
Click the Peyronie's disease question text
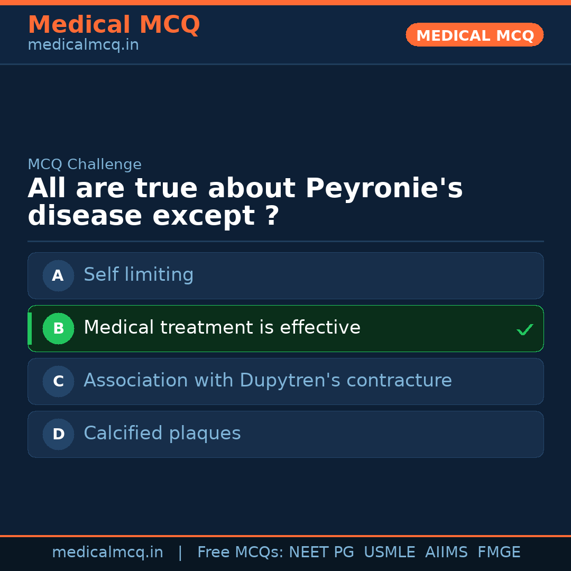pos(245,202)
